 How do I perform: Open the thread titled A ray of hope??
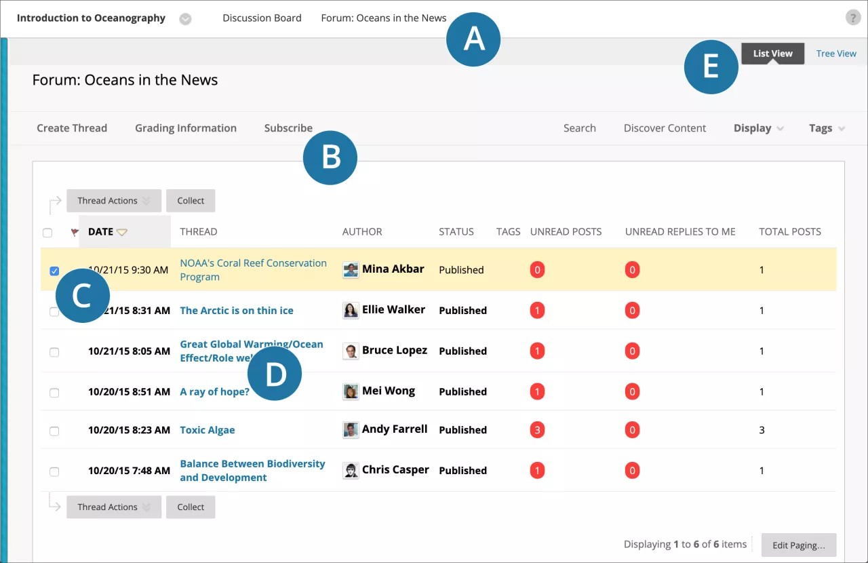coord(214,391)
